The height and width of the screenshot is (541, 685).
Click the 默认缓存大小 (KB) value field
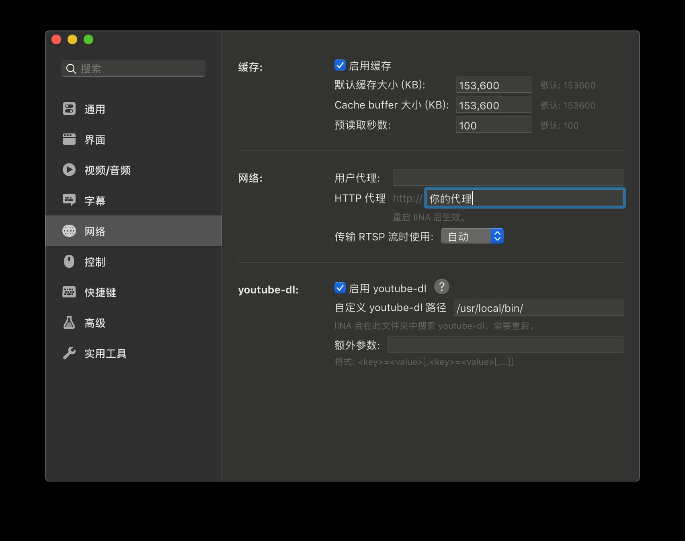(x=494, y=85)
